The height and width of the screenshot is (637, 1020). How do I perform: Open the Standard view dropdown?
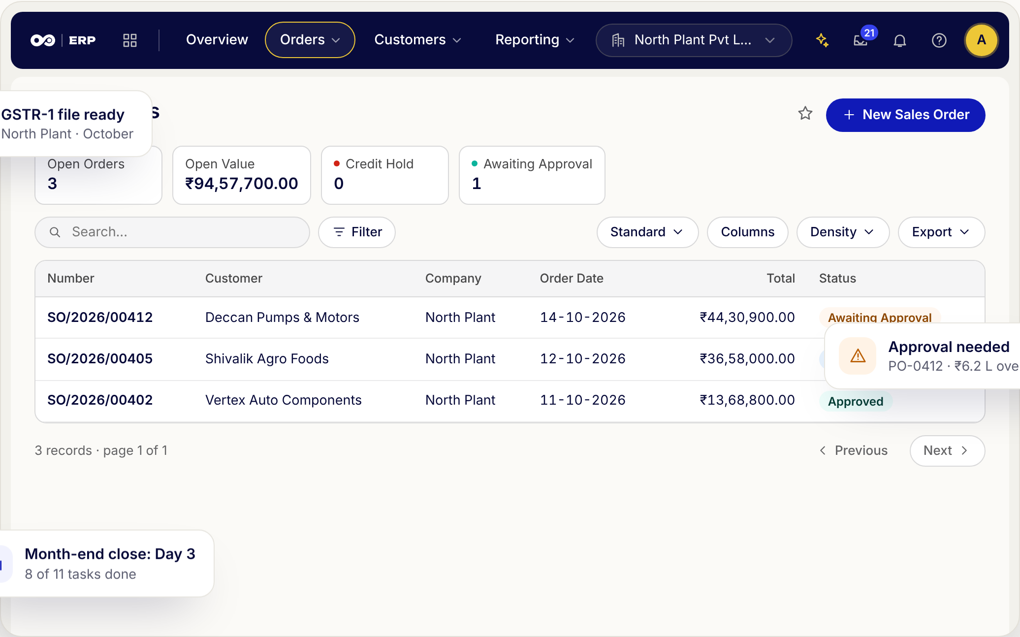[647, 232]
